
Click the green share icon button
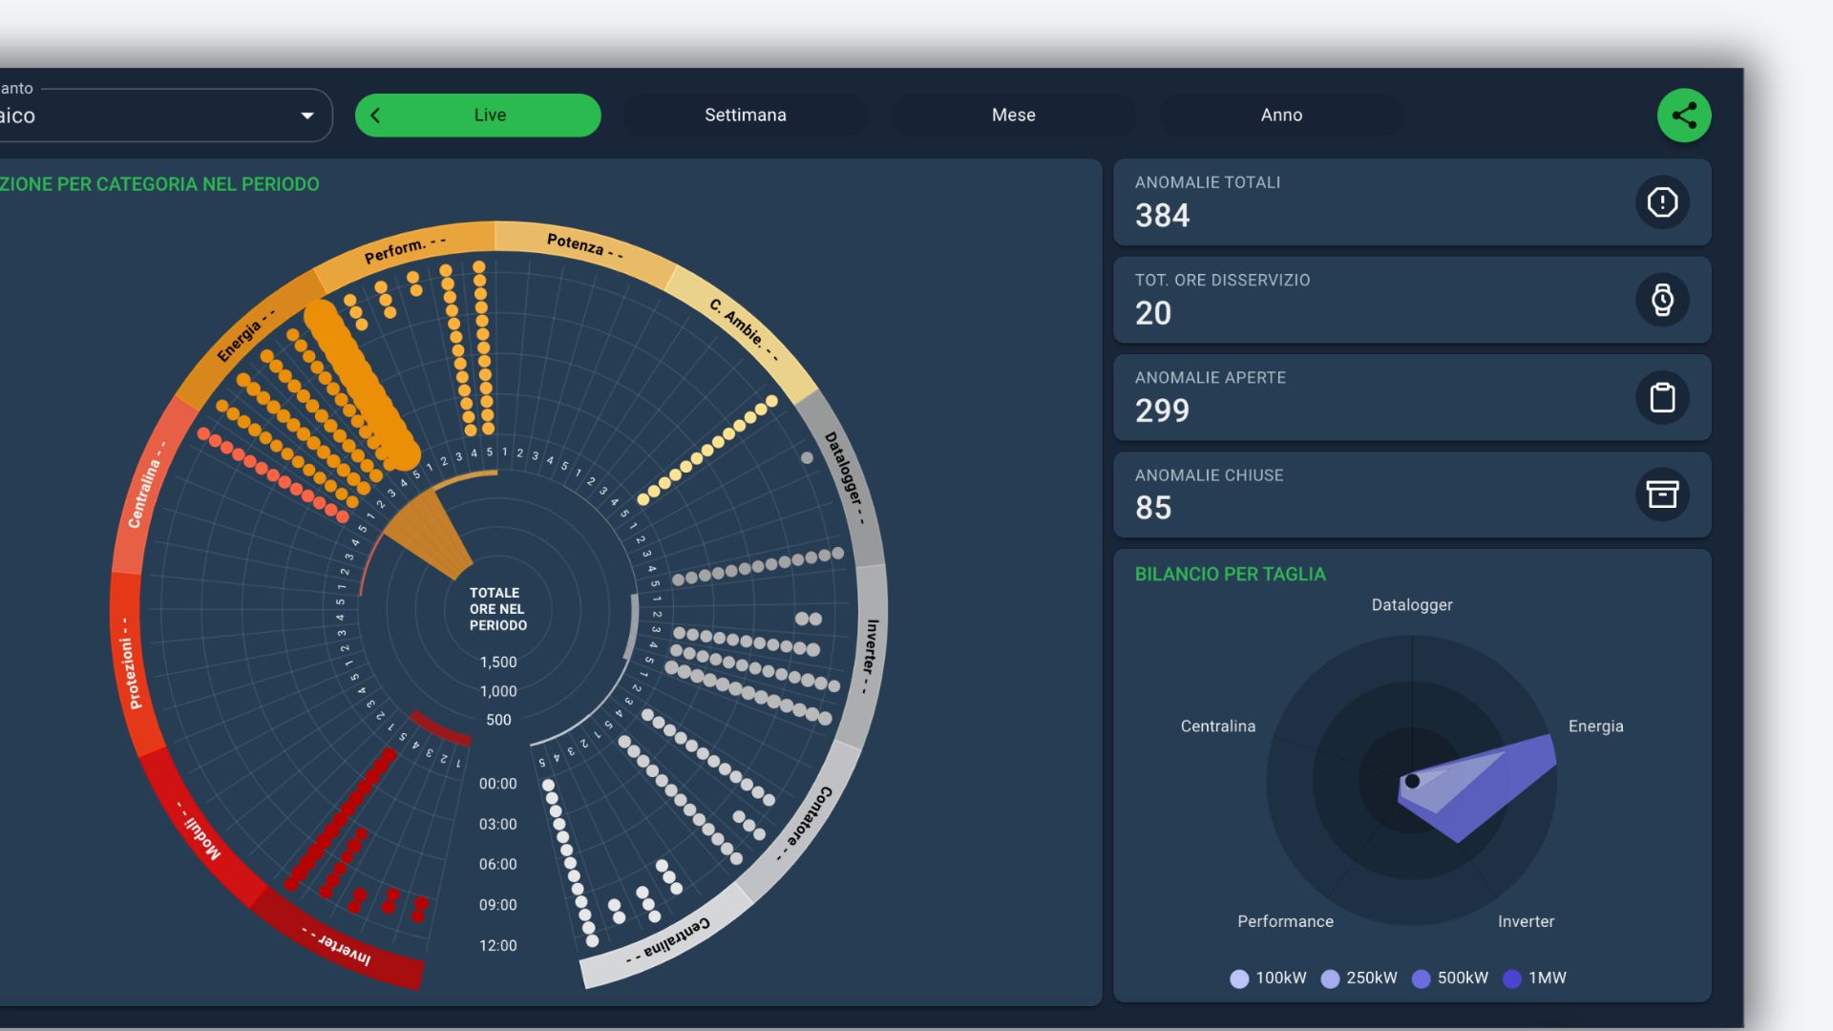click(1684, 116)
